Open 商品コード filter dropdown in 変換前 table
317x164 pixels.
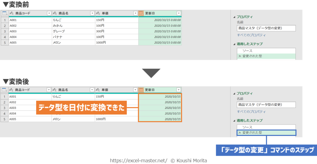pyautogui.click(x=49, y=13)
